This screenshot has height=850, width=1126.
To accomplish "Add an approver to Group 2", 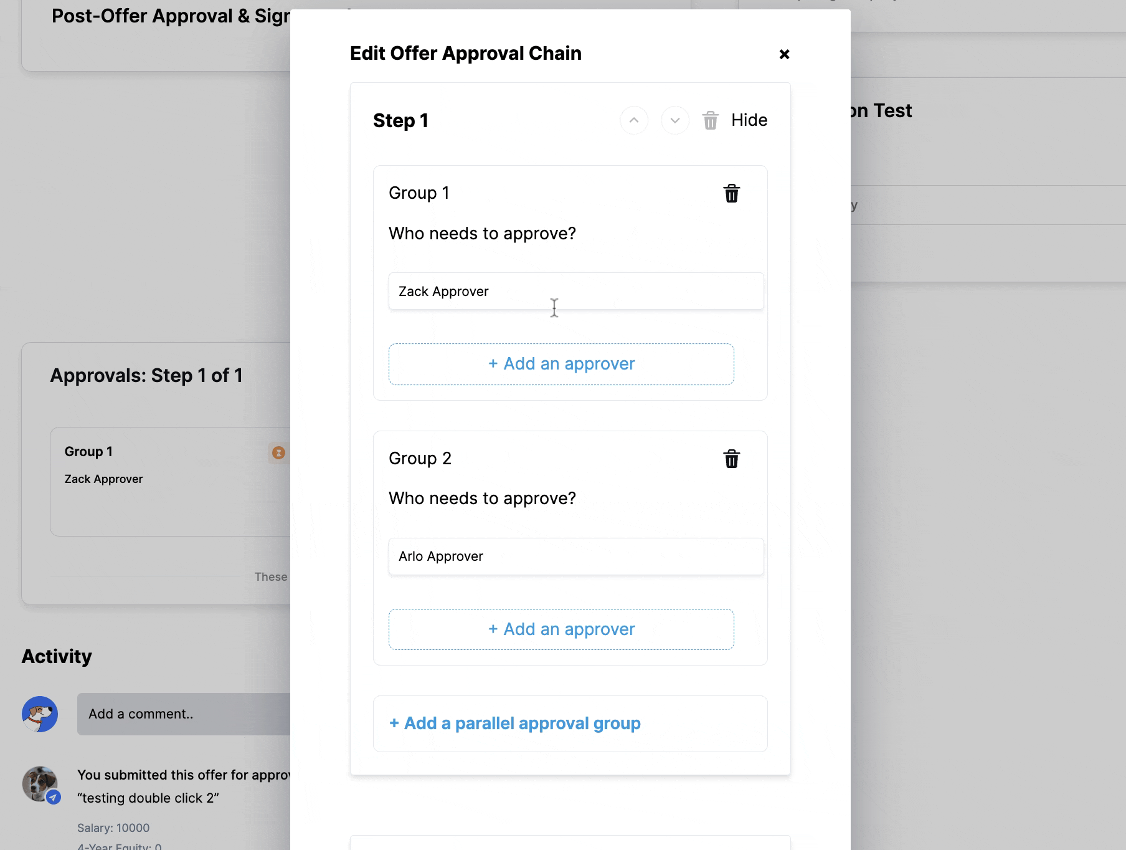I will [x=561, y=629].
